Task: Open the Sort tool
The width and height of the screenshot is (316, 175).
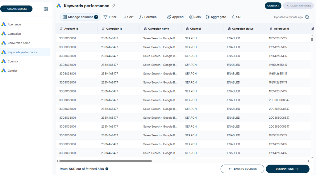Action: point(128,17)
